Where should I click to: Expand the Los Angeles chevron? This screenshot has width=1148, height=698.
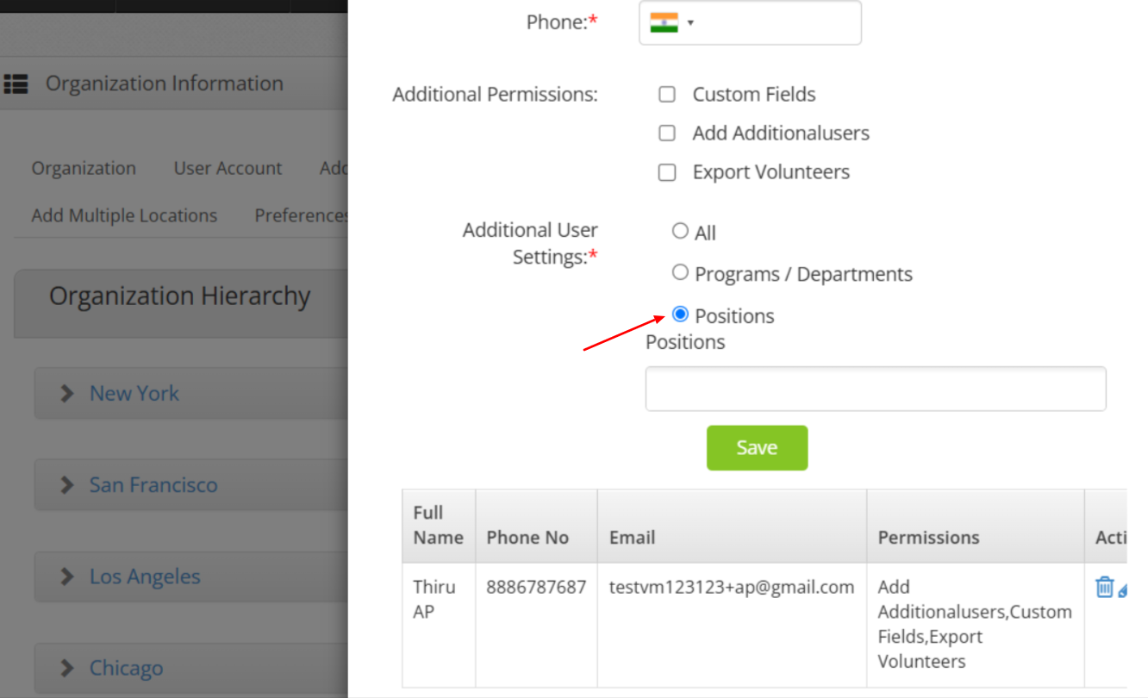click(x=67, y=577)
